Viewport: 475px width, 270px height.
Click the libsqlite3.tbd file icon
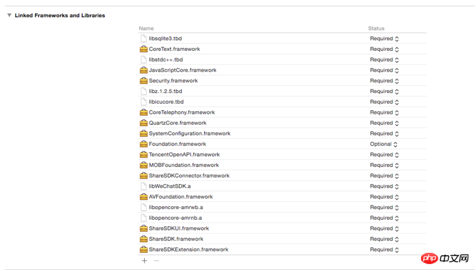coord(144,38)
